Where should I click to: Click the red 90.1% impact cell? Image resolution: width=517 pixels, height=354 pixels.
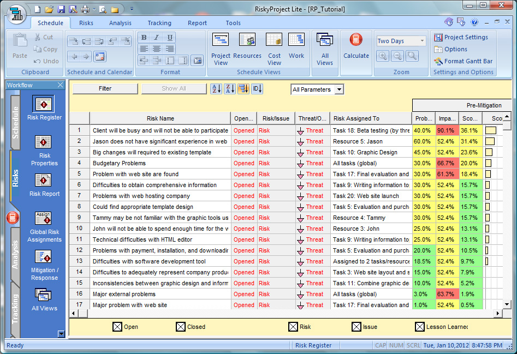448,130
